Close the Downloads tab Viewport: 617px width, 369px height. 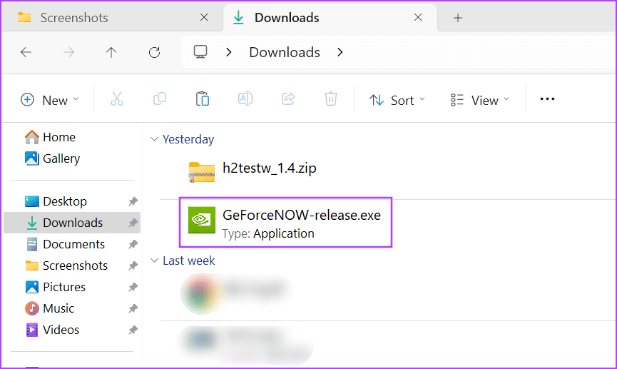pos(418,17)
